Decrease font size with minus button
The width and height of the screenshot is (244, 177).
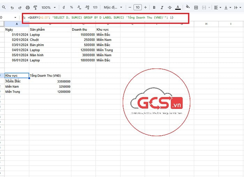[x=130, y=7]
